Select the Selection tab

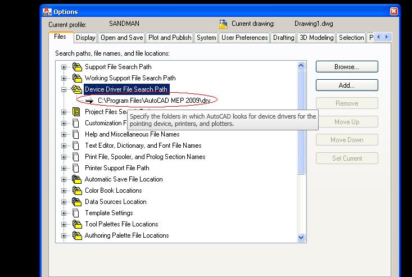[351, 38]
